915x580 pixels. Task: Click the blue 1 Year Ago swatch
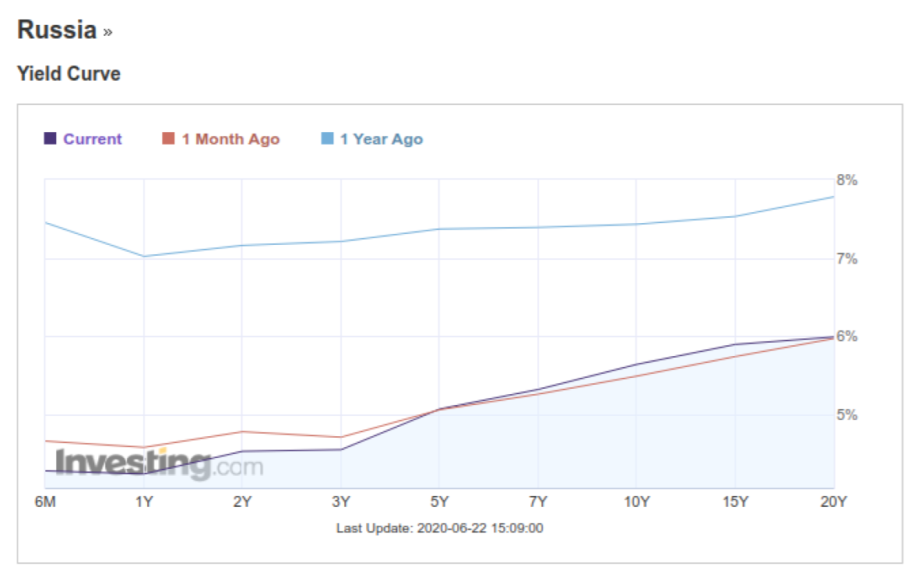[327, 139]
